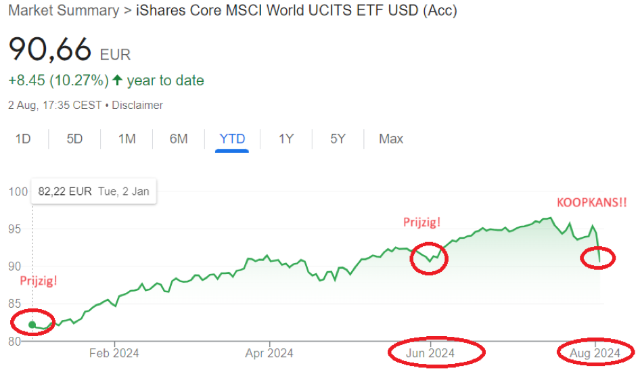The width and height of the screenshot is (638, 372).
Task: Click the green start point dot on chart
Action: point(32,325)
